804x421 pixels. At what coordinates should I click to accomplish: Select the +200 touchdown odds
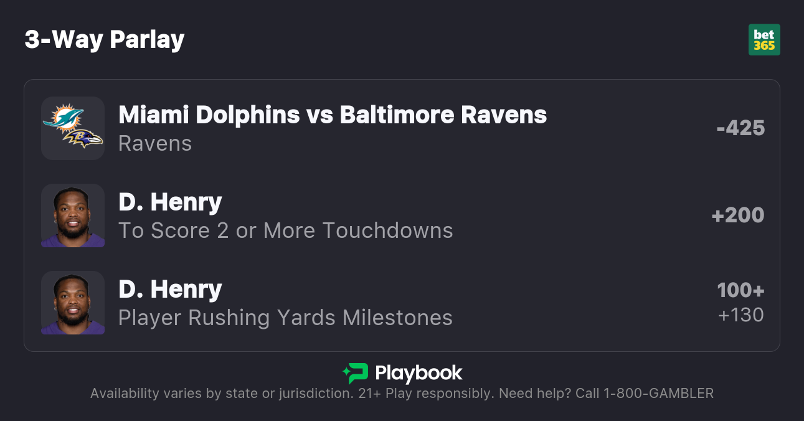point(738,215)
